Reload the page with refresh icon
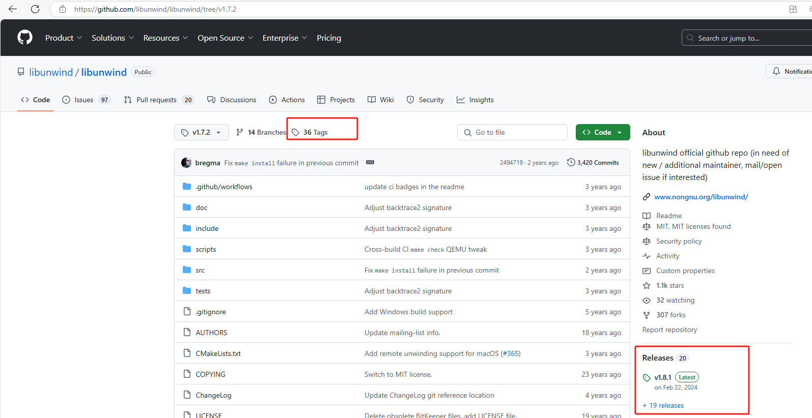 pos(35,9)
